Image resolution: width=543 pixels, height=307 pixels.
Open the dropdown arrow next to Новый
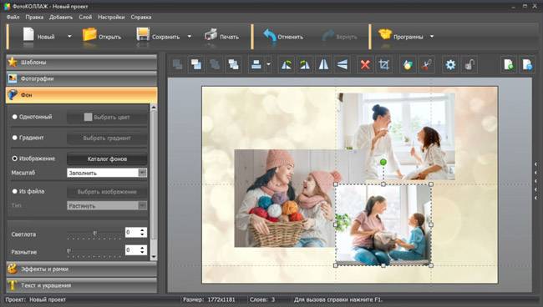(69, 37)
